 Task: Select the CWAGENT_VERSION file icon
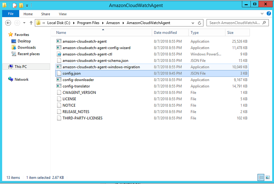point(59,92)
